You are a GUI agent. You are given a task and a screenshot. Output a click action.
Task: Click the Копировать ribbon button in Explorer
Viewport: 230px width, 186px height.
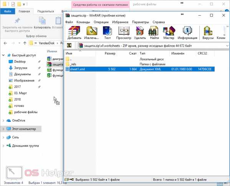[42, 23]
